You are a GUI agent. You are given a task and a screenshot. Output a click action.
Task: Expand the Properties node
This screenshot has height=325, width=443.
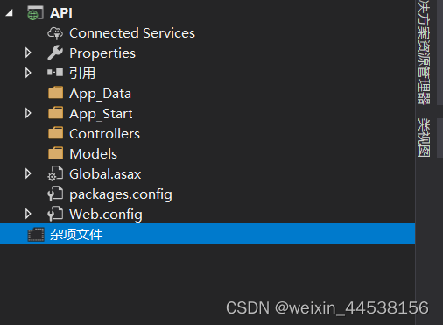click(28, 53)
